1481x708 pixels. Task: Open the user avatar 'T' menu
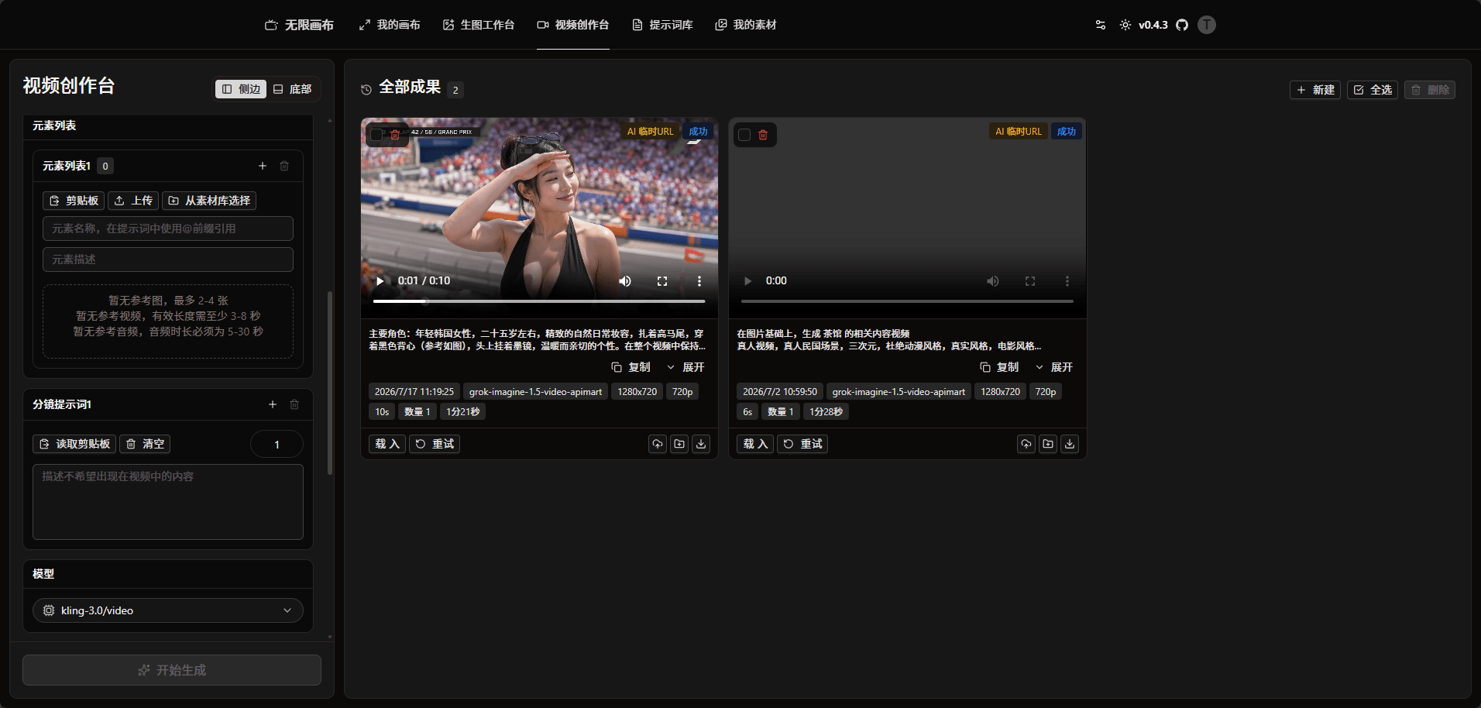[1207, 25]
